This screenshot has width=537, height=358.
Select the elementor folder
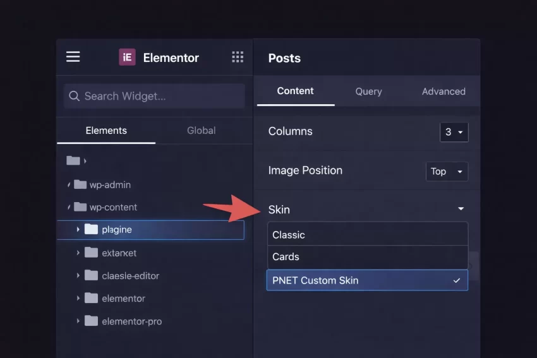115,299
